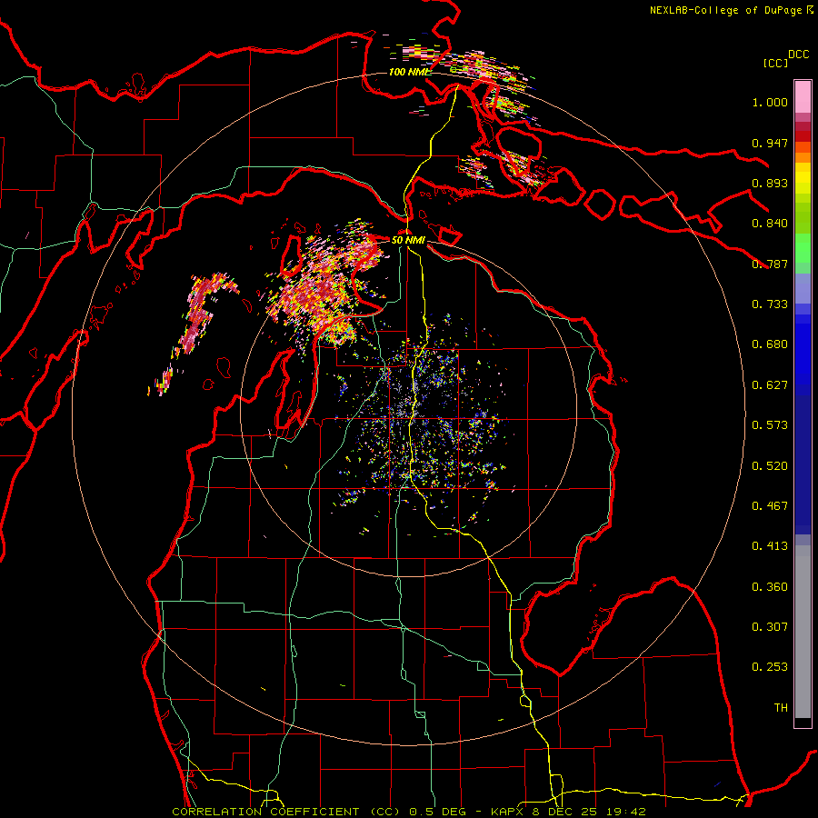Select the 0.733 legend value

point(770,304)
